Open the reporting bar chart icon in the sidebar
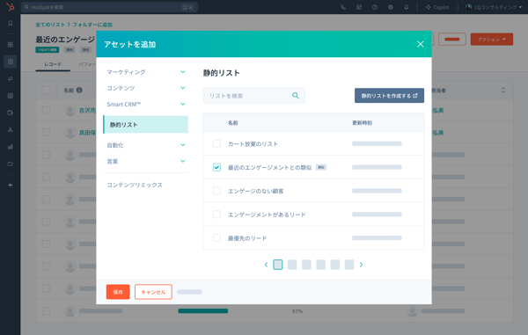Viewport: 528px width, 335px height. [11, 147]
